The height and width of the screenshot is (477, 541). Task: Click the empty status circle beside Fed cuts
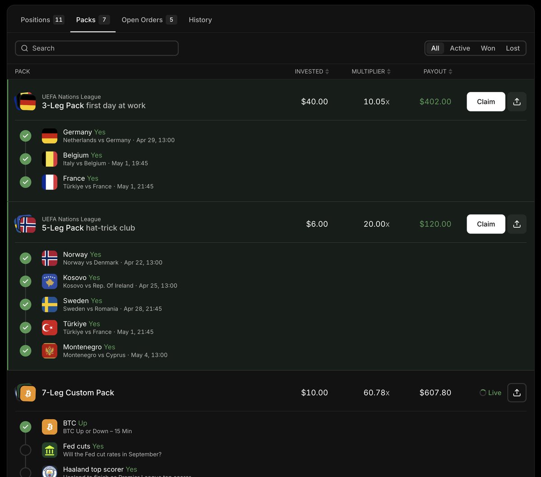point(26,450)
